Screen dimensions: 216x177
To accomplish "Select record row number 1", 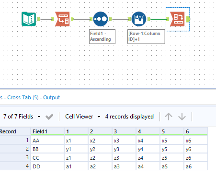I will click(15, 141).
